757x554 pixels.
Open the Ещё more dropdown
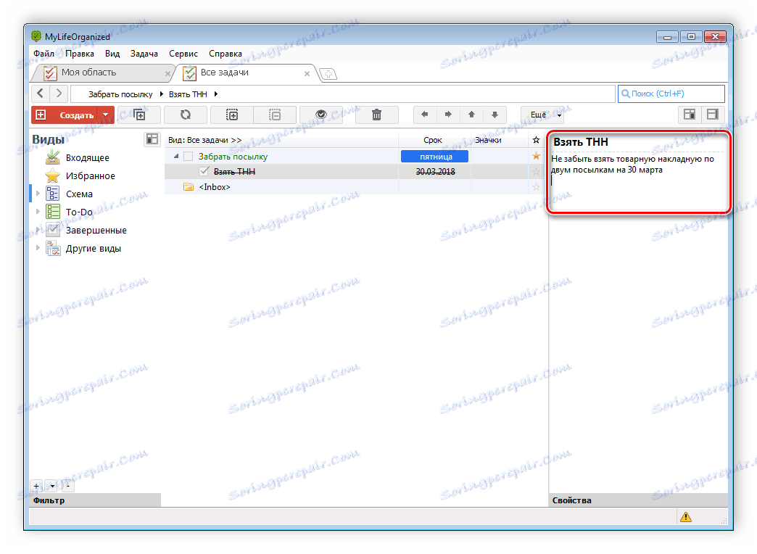pos(542,115)
